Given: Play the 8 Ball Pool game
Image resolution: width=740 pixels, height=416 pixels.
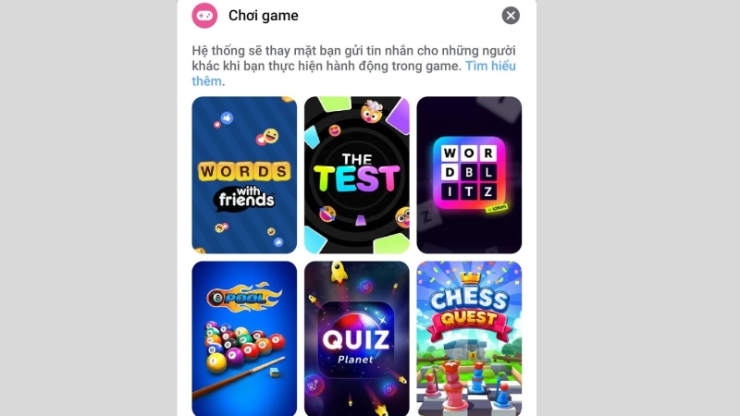Looking at the screenshot, I should tap(244, 338).
